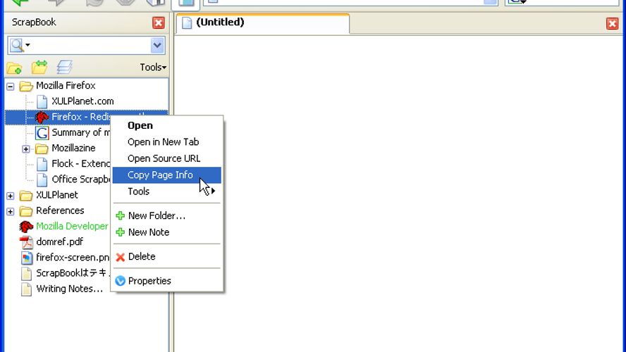626x352 pixels.
Task: Click the Flock - Extend page icon
Action: point(42,164)
